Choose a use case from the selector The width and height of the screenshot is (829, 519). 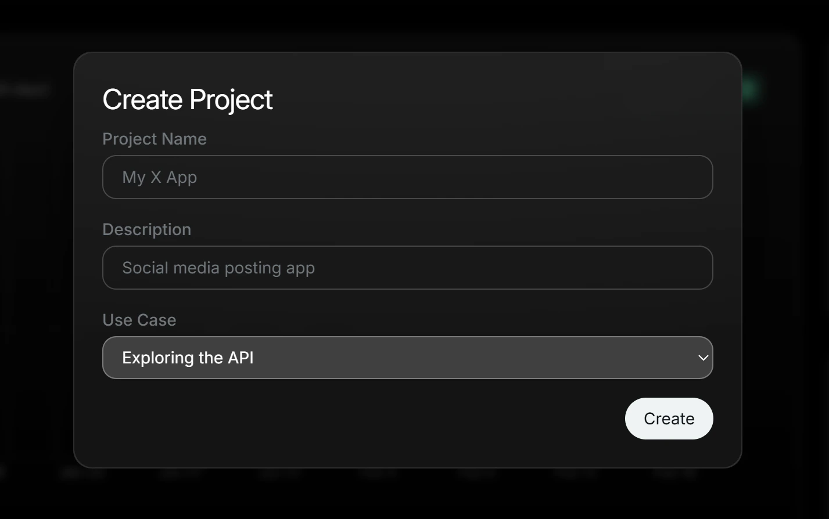tap(407, 358)
